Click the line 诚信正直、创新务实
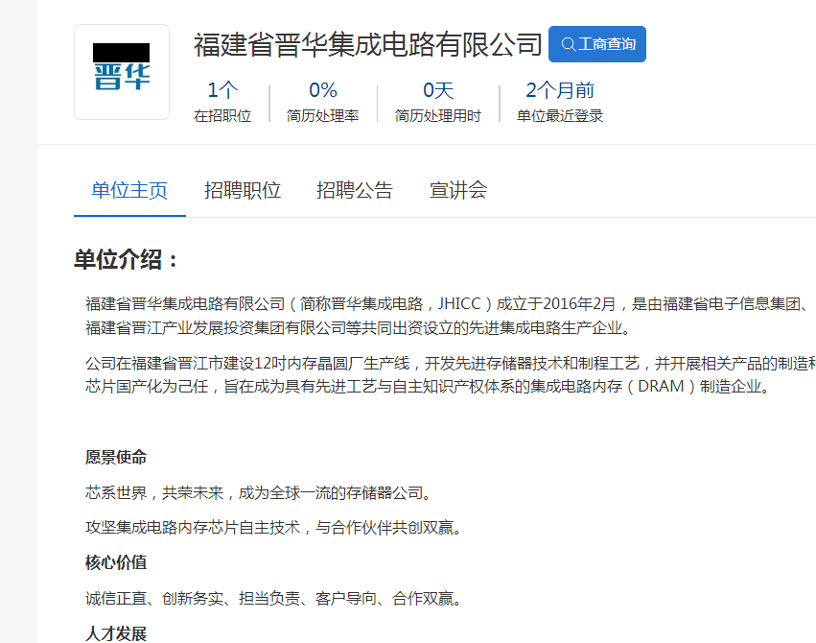816x643 pixels. [x=273, y=598]
